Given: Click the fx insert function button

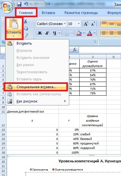Looking at the screenshot, I should pos(74,50).
